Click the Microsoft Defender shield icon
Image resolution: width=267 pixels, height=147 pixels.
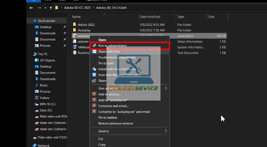(94, 75)
